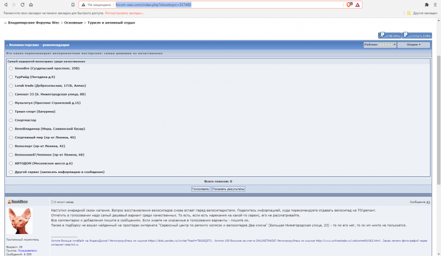Go forward with the browser forward arrow
The width and height of the screenshot is (441, 256).
point(14,5)
